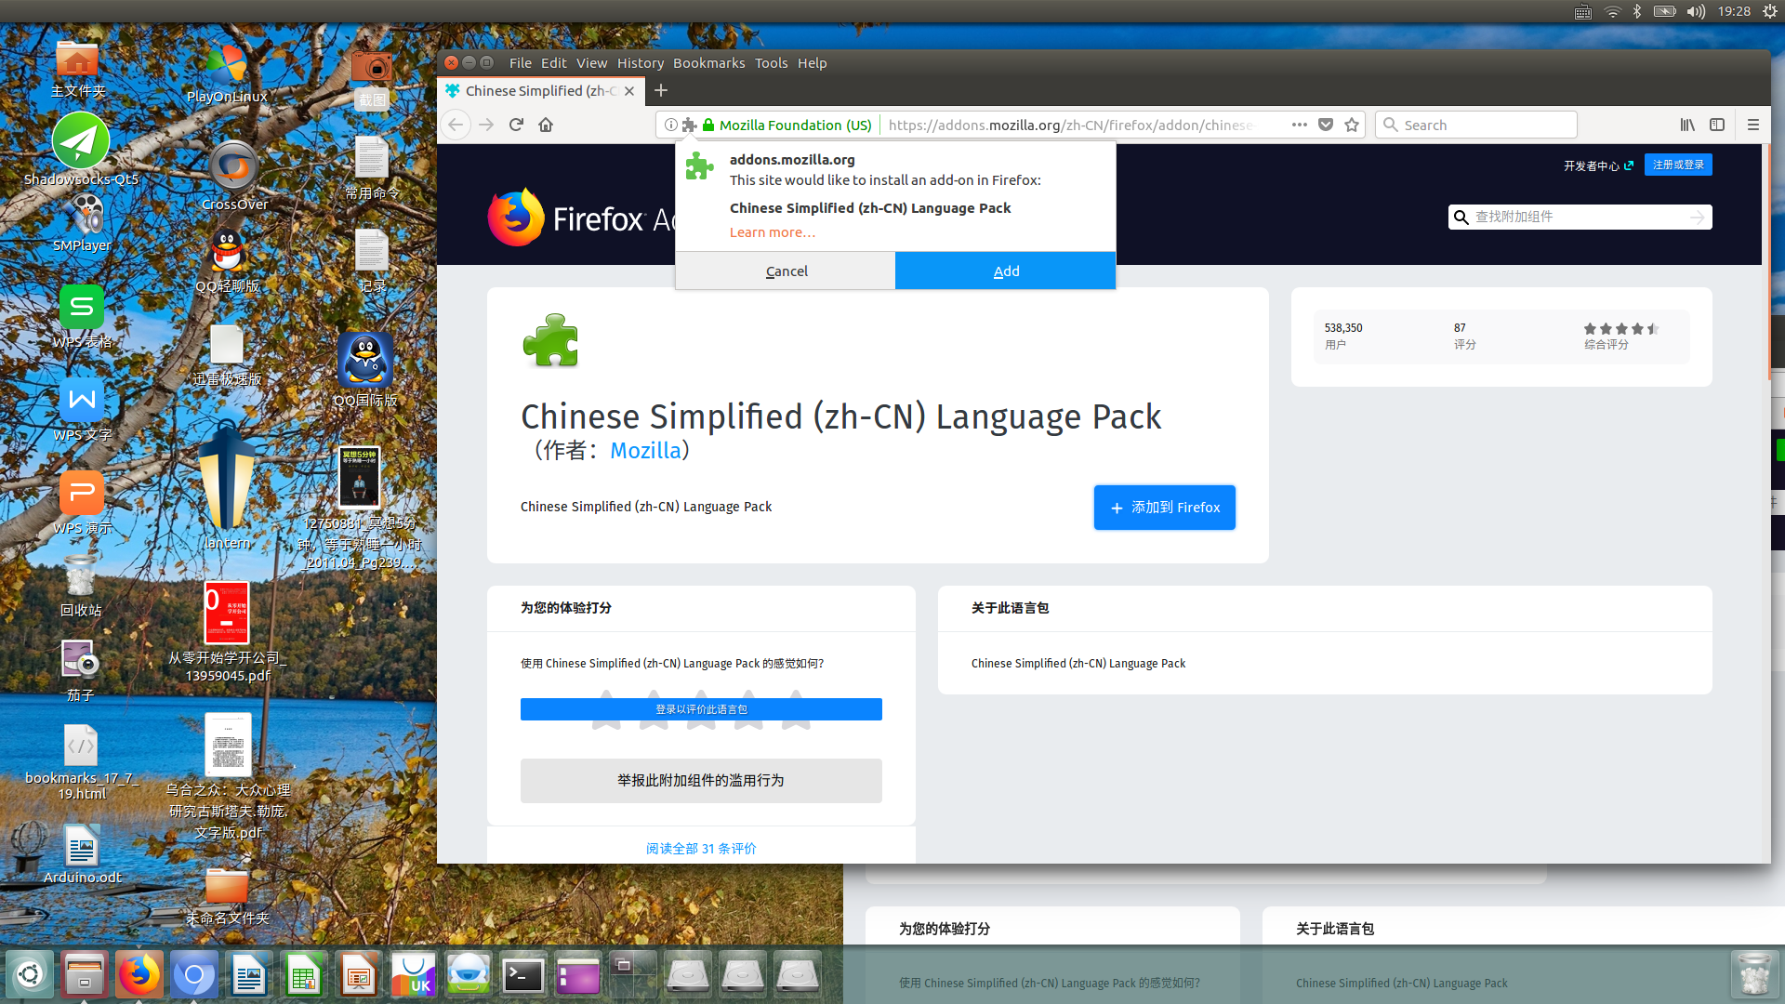Open the battery indicator in top panel
Screen dimensions: 1785x1004
[1665, 11]
